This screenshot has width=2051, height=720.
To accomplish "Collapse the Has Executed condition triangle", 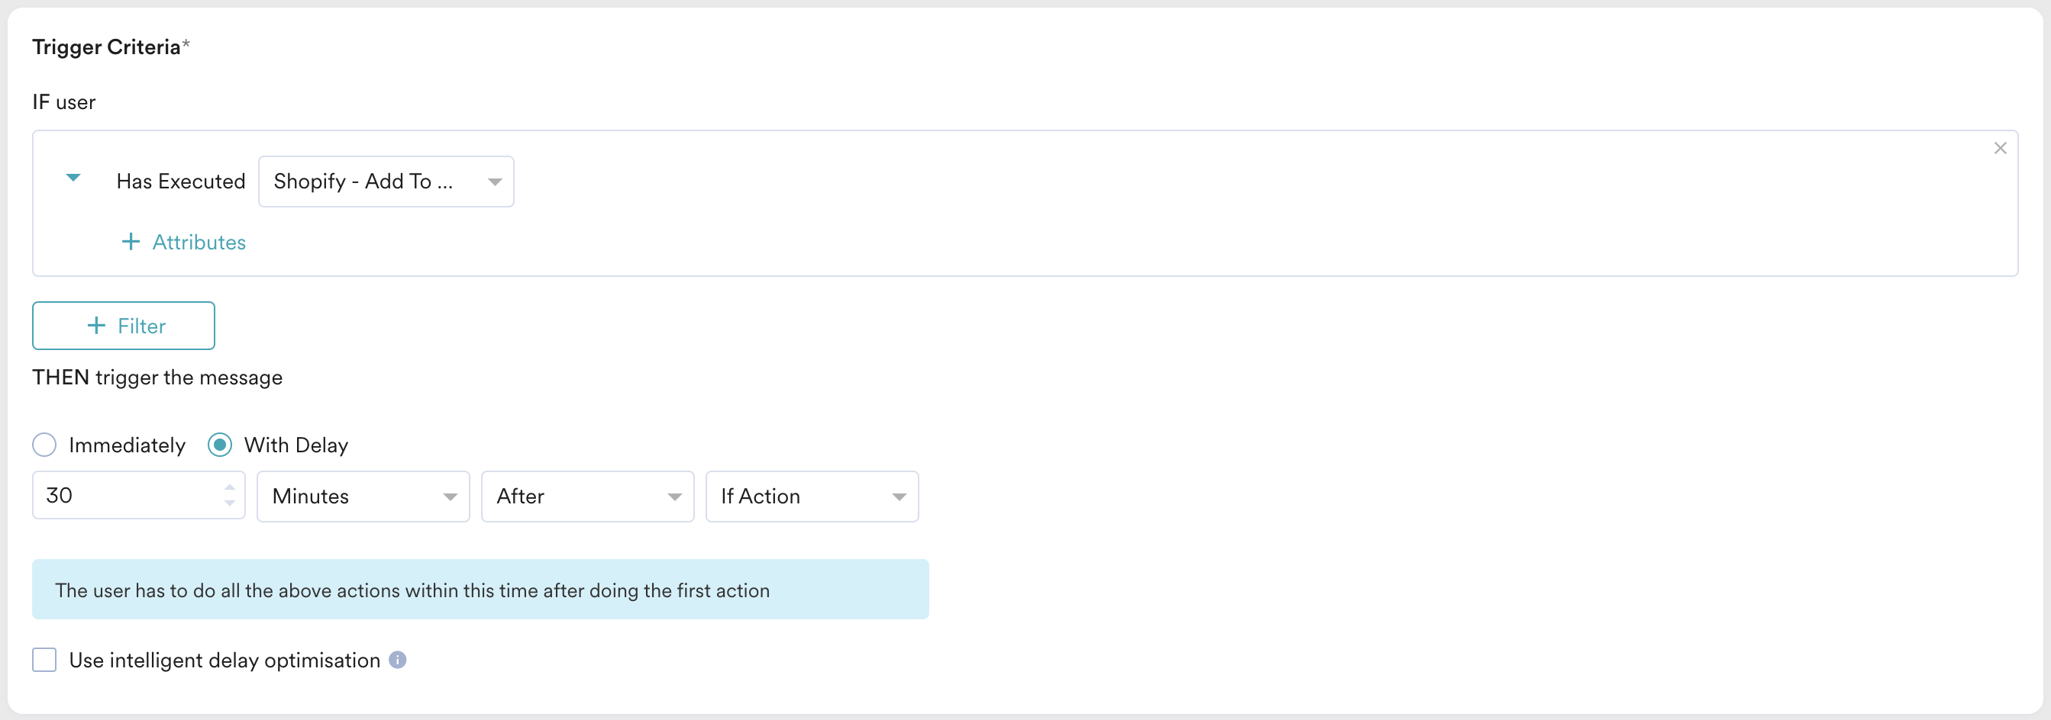I will pyautogui.click(x=73, y=178).
